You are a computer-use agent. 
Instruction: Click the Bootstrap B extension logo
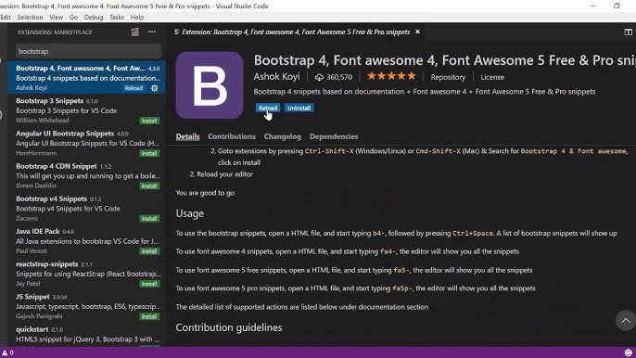[x=210, y=85]
